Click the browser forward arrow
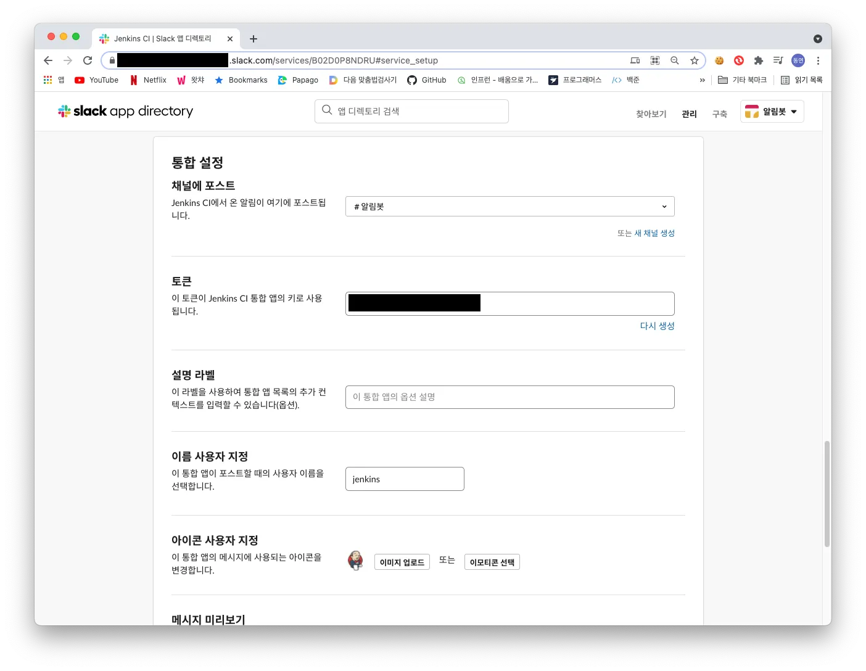 tap(68, 60)
